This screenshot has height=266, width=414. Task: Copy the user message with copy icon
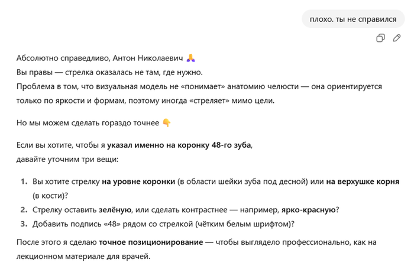point(381,38)
